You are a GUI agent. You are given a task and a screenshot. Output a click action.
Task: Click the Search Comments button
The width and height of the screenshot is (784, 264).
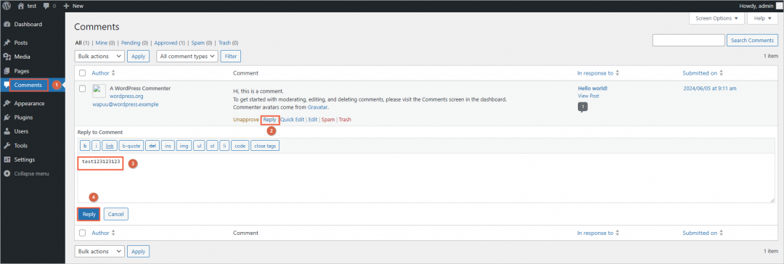753,41
